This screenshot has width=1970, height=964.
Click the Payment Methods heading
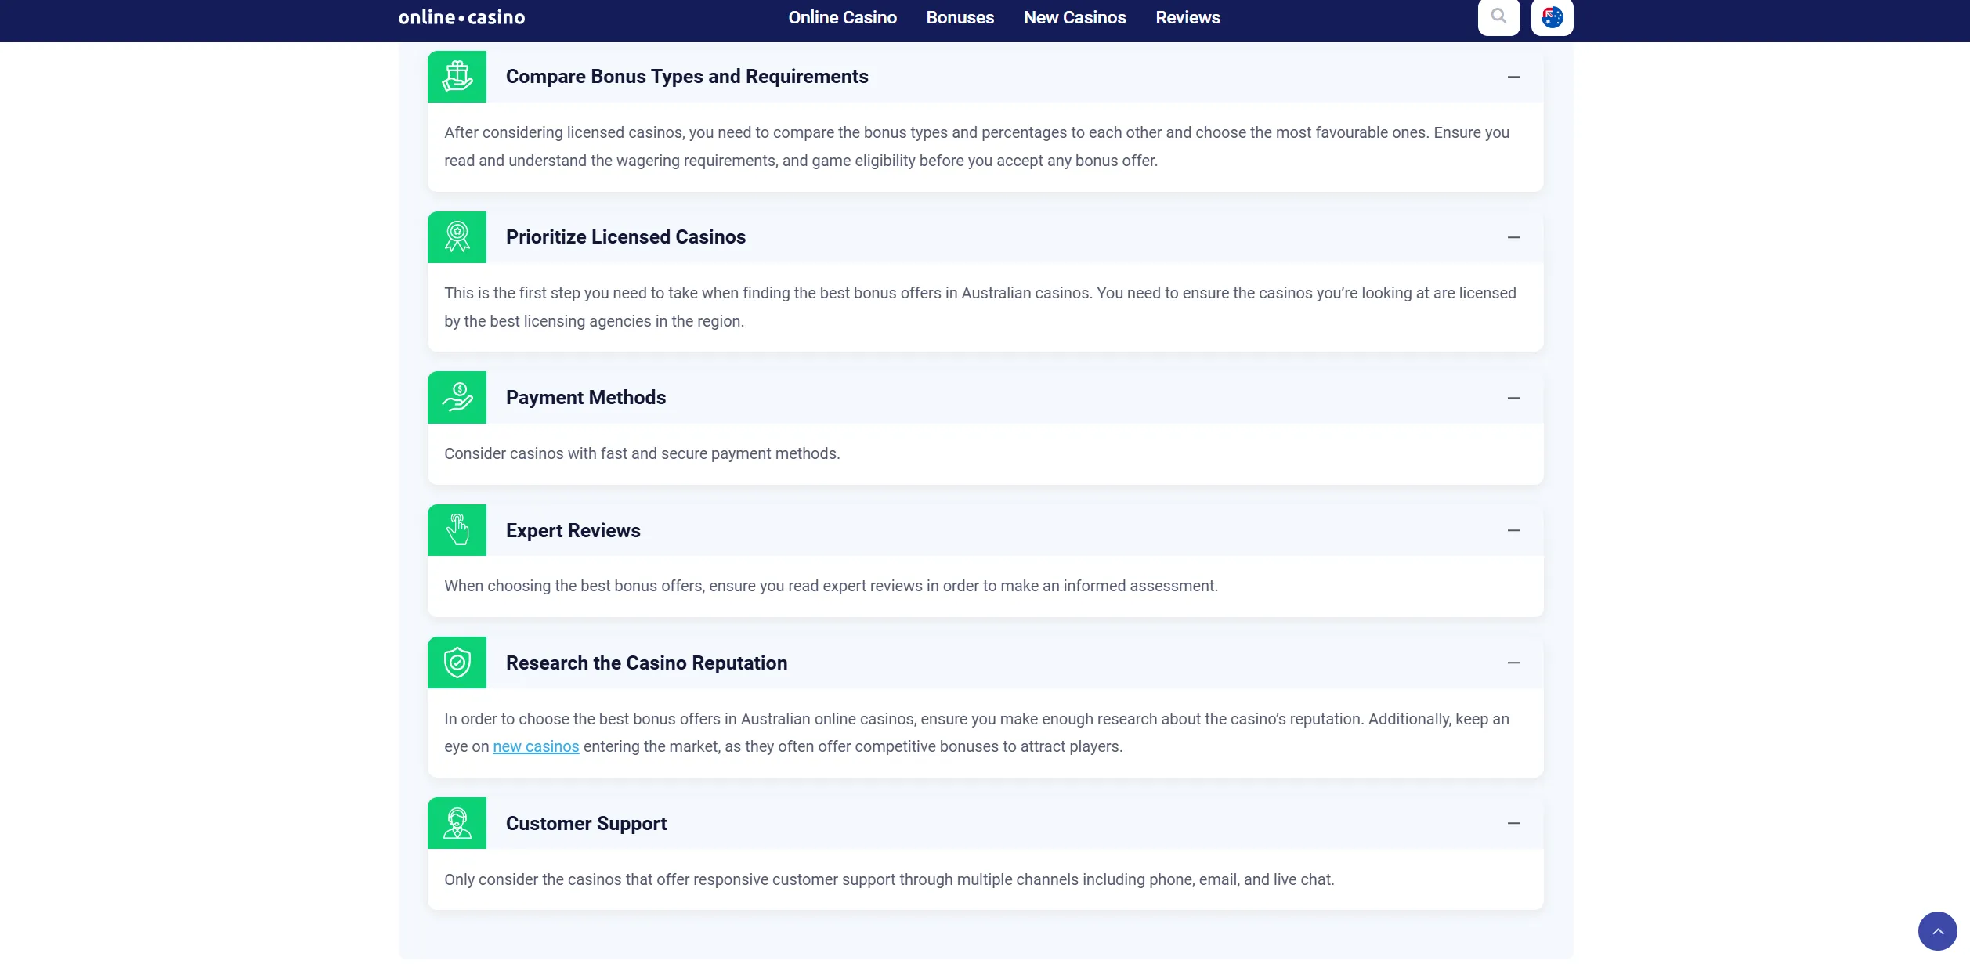pyautogui.click(x=586, y=398)
